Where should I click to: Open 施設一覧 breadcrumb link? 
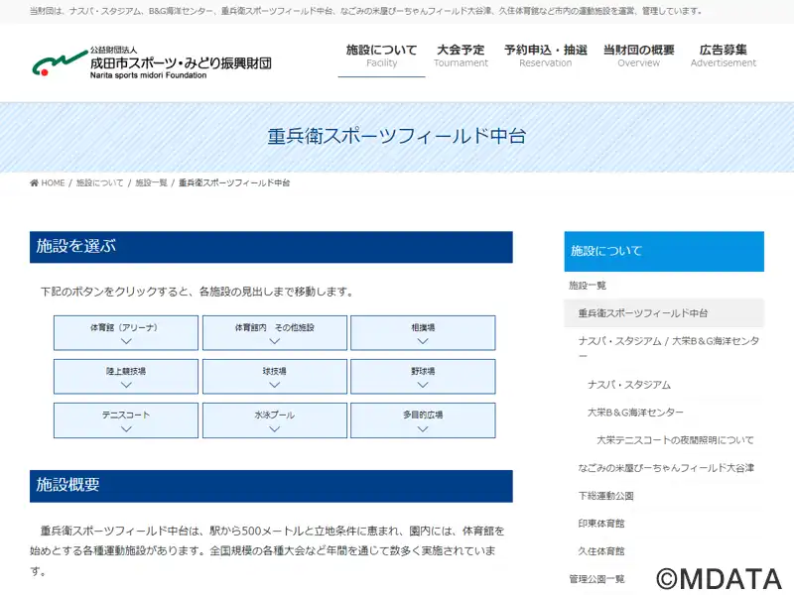point(151,183)
